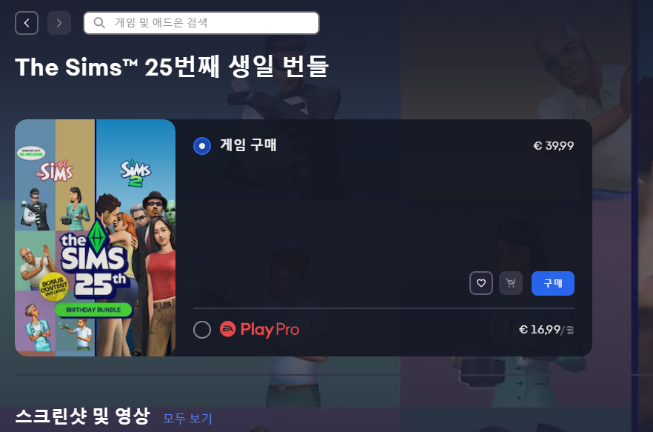Click the green Birthday Bundle badge

click(93, 310)
